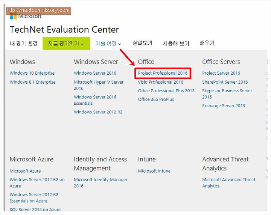Open Exchange Server 2013 link
271x215 pixels.
coord(224,105)
